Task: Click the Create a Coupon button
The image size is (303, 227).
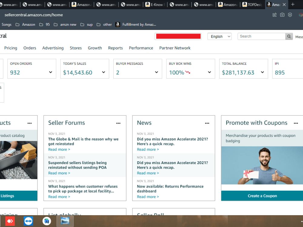Action: 262,196
